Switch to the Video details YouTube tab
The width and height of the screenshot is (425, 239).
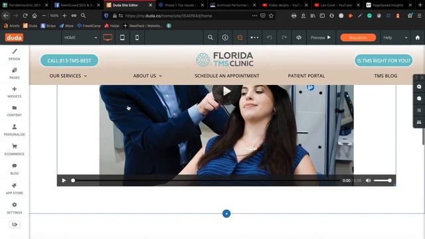coord(285,5)
